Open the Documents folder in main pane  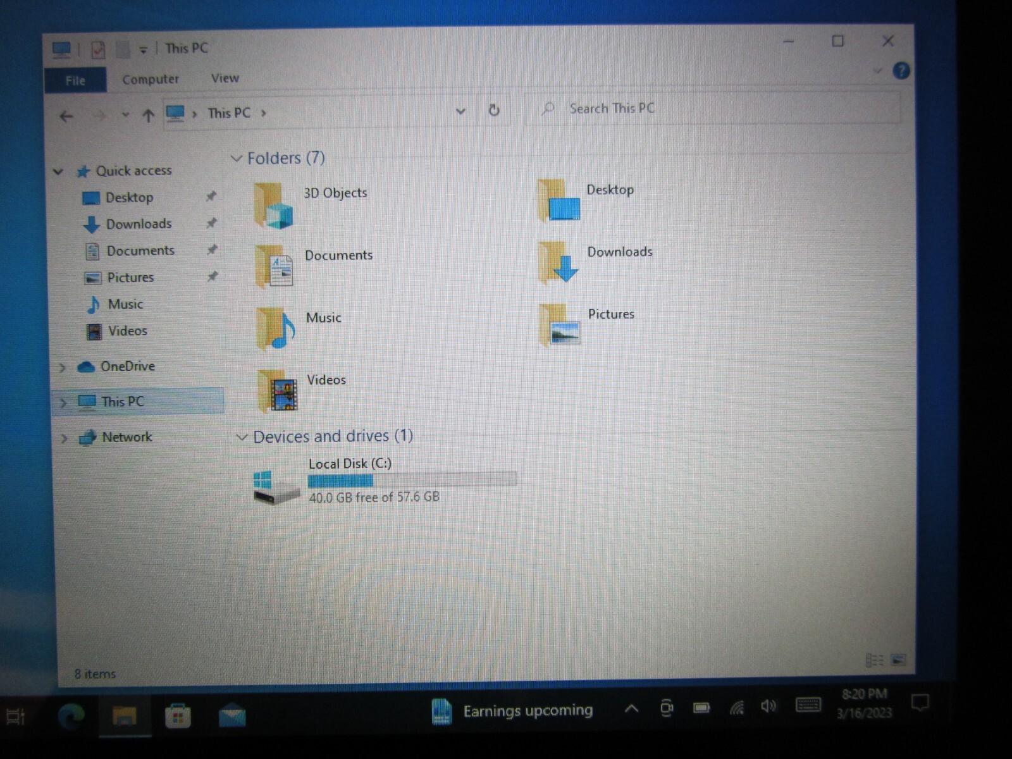pyautogui.click(x=274, y=266)
